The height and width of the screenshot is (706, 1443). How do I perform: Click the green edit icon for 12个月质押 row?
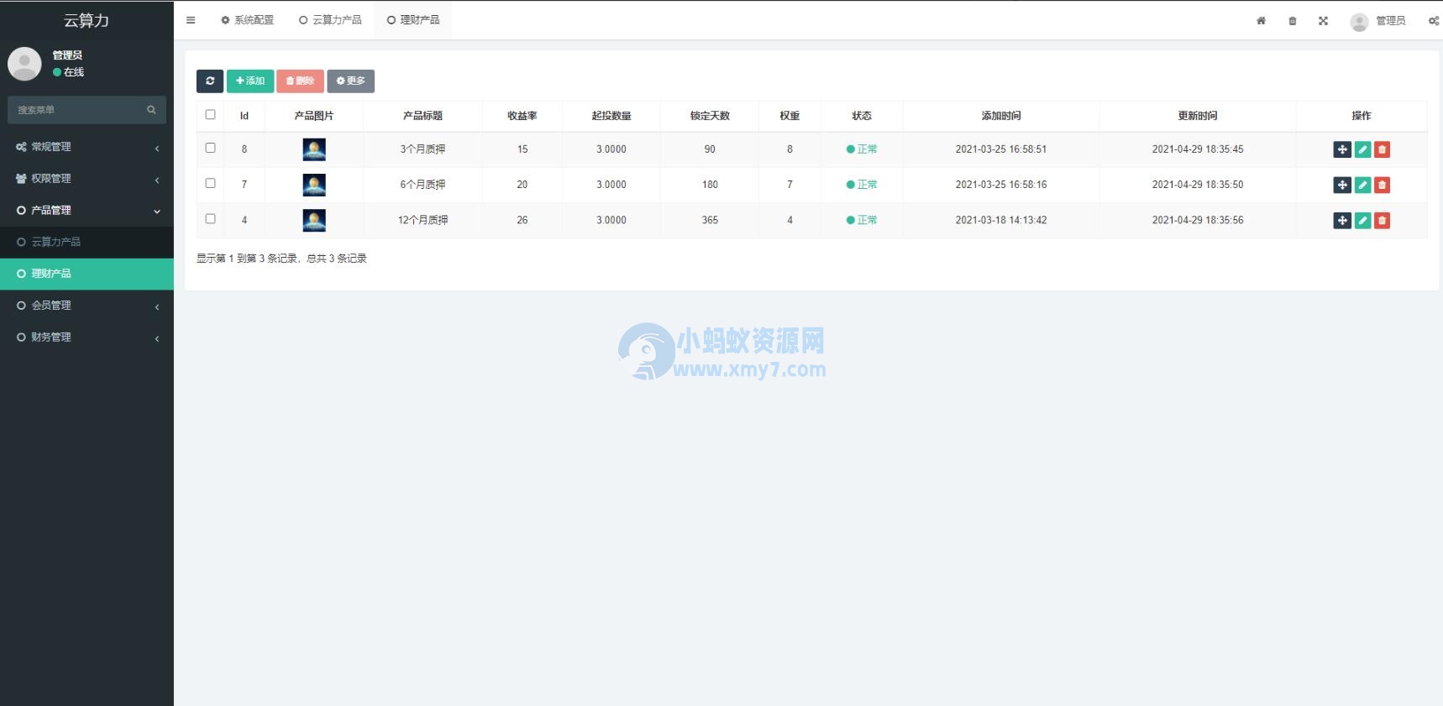1362,220
